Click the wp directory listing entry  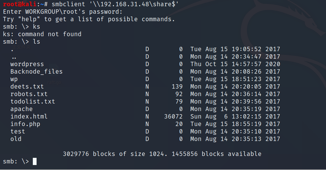click(14, 79)
